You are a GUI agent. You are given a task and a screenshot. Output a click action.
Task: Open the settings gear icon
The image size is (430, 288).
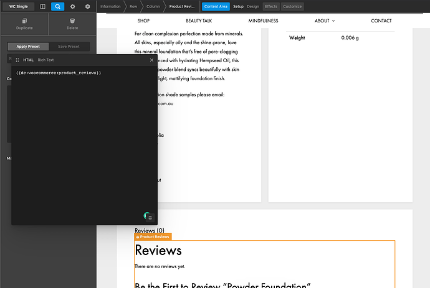[x=72, y=6]
